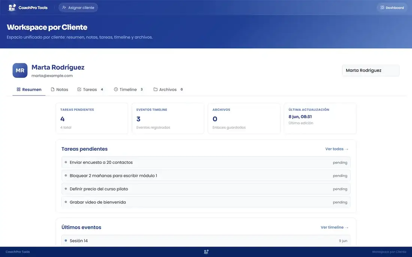The height and width of the screenshot is (257, 412).
Task: Select task Definir precio del curso piloto
Action: 206,189
